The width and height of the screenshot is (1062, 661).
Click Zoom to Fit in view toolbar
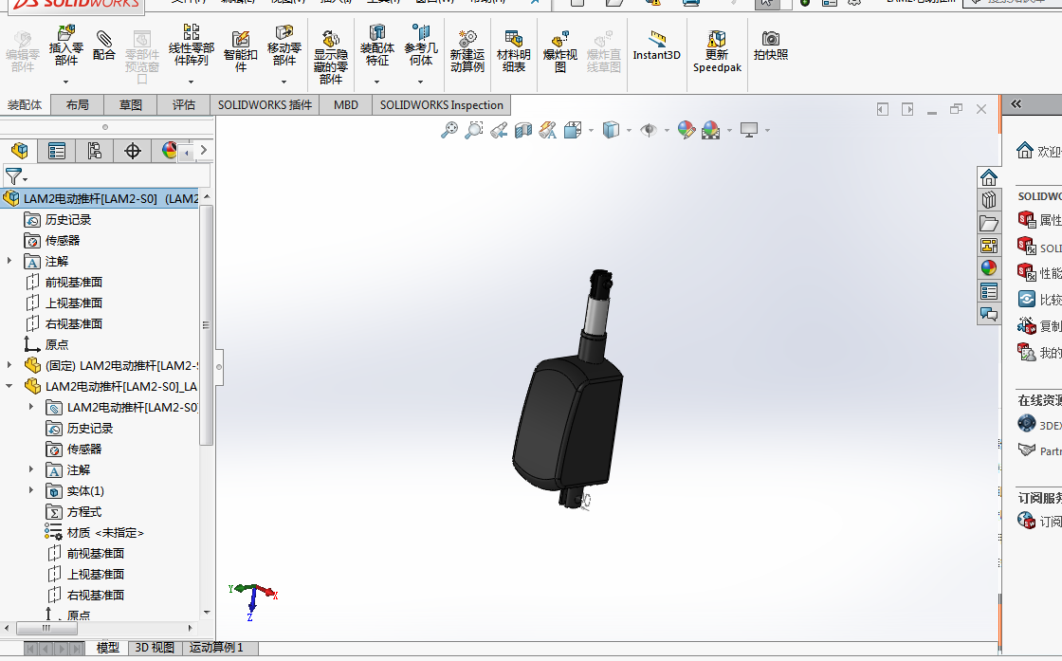[449, 130]
